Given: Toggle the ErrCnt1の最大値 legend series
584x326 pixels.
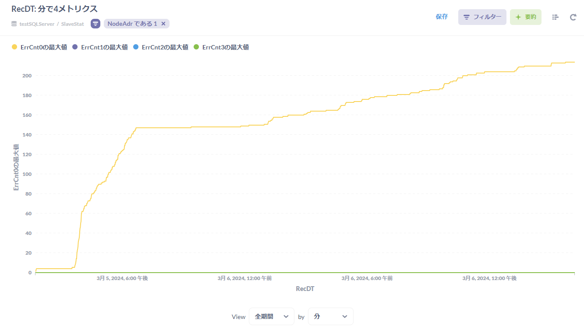Looking at the screenshot, I should [x=104, y=47].
